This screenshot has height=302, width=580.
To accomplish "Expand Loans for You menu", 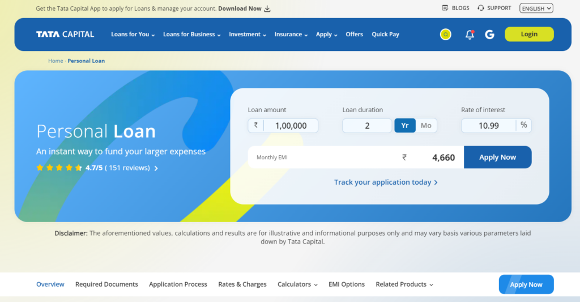I will point(133,35).
